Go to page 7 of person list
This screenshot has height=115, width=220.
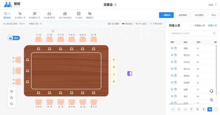[x=191, y=109]
